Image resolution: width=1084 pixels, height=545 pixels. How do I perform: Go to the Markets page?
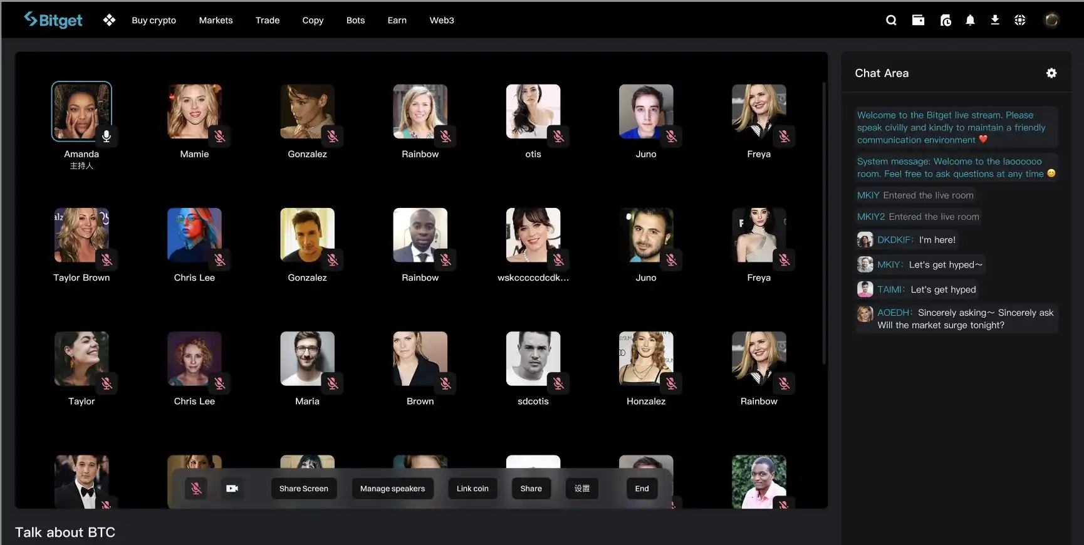pos(216,20)
